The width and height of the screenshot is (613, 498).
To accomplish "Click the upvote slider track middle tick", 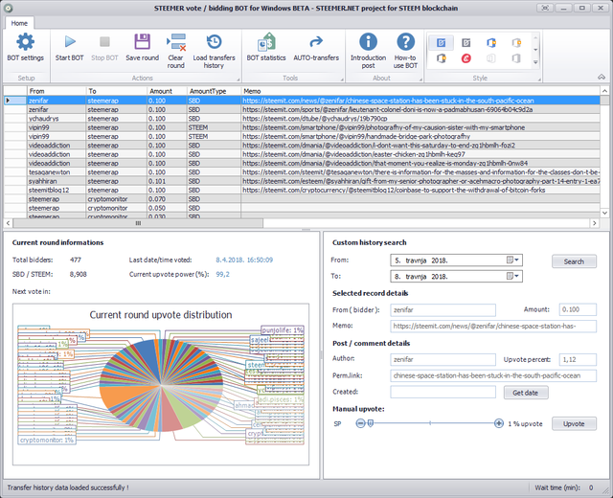I will pos(430,423).
